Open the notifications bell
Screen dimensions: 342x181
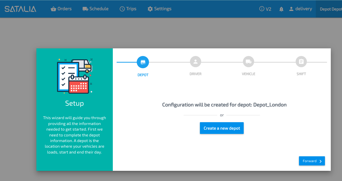[281, 9]
